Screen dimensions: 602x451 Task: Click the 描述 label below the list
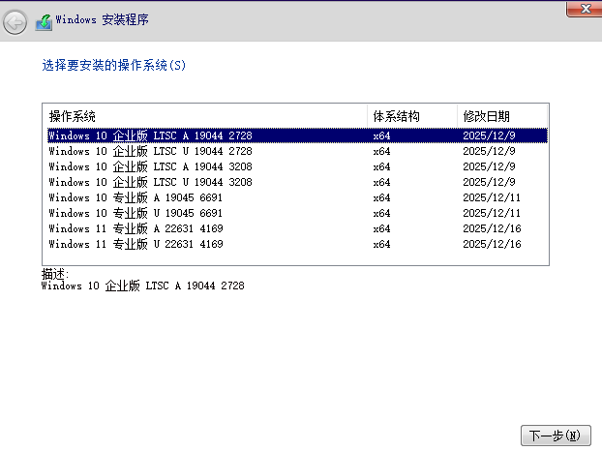click(x=55, y=274)
